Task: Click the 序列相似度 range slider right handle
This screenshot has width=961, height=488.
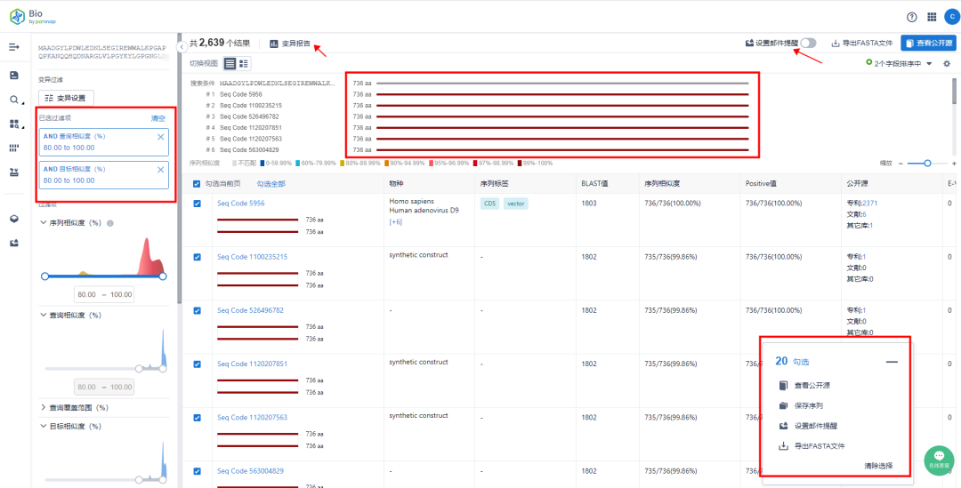Action: coord(163,276)
